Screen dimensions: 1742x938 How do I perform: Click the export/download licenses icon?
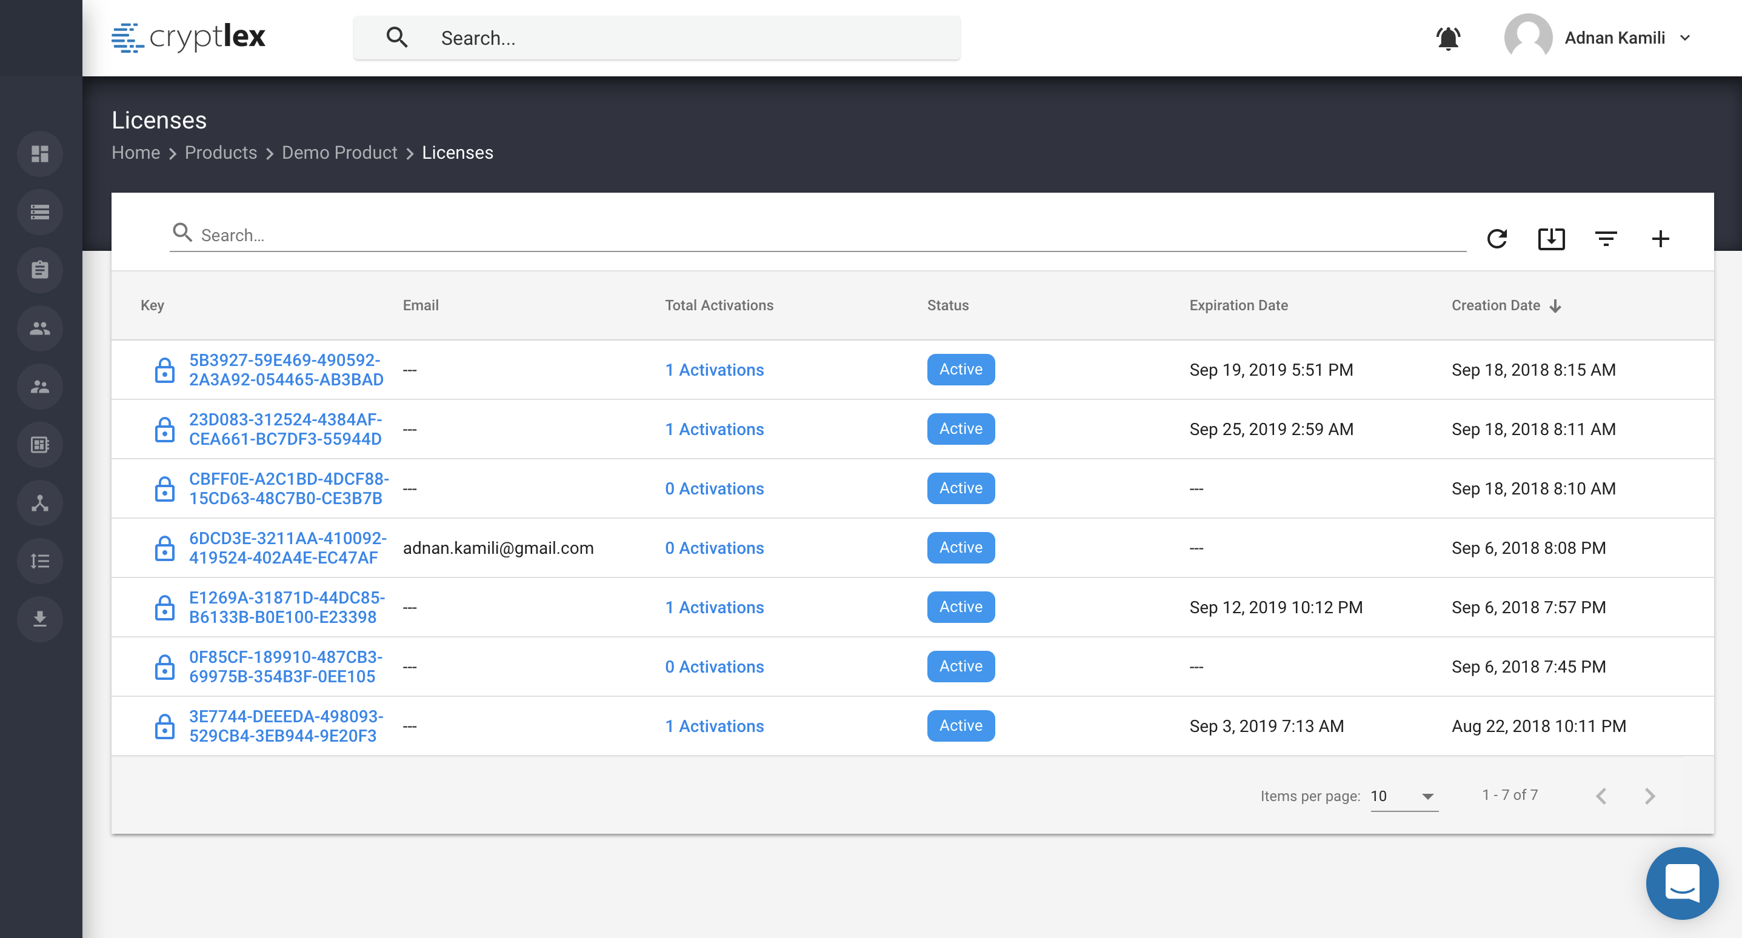(1550, 238)
